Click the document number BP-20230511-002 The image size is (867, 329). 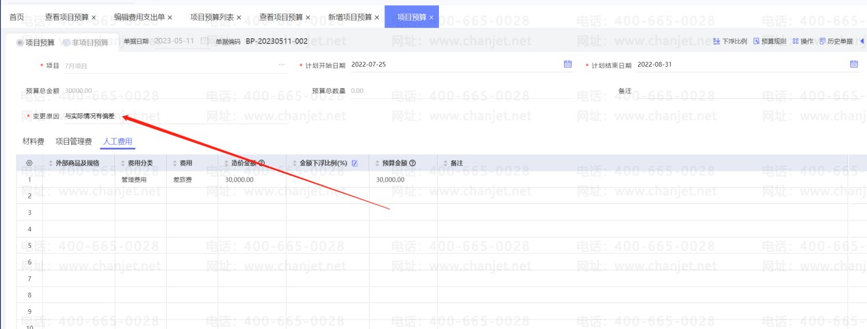(x=276, y=42)
